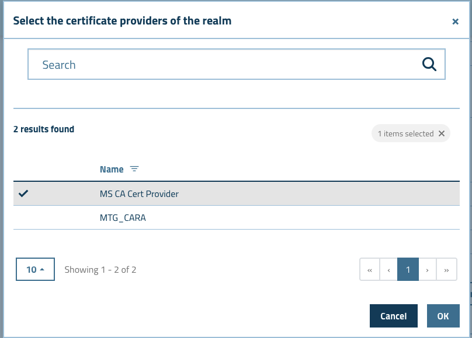Screen dimensions: 472x338
Task: Click the Name column filter icon
Action: pos(134,169)
